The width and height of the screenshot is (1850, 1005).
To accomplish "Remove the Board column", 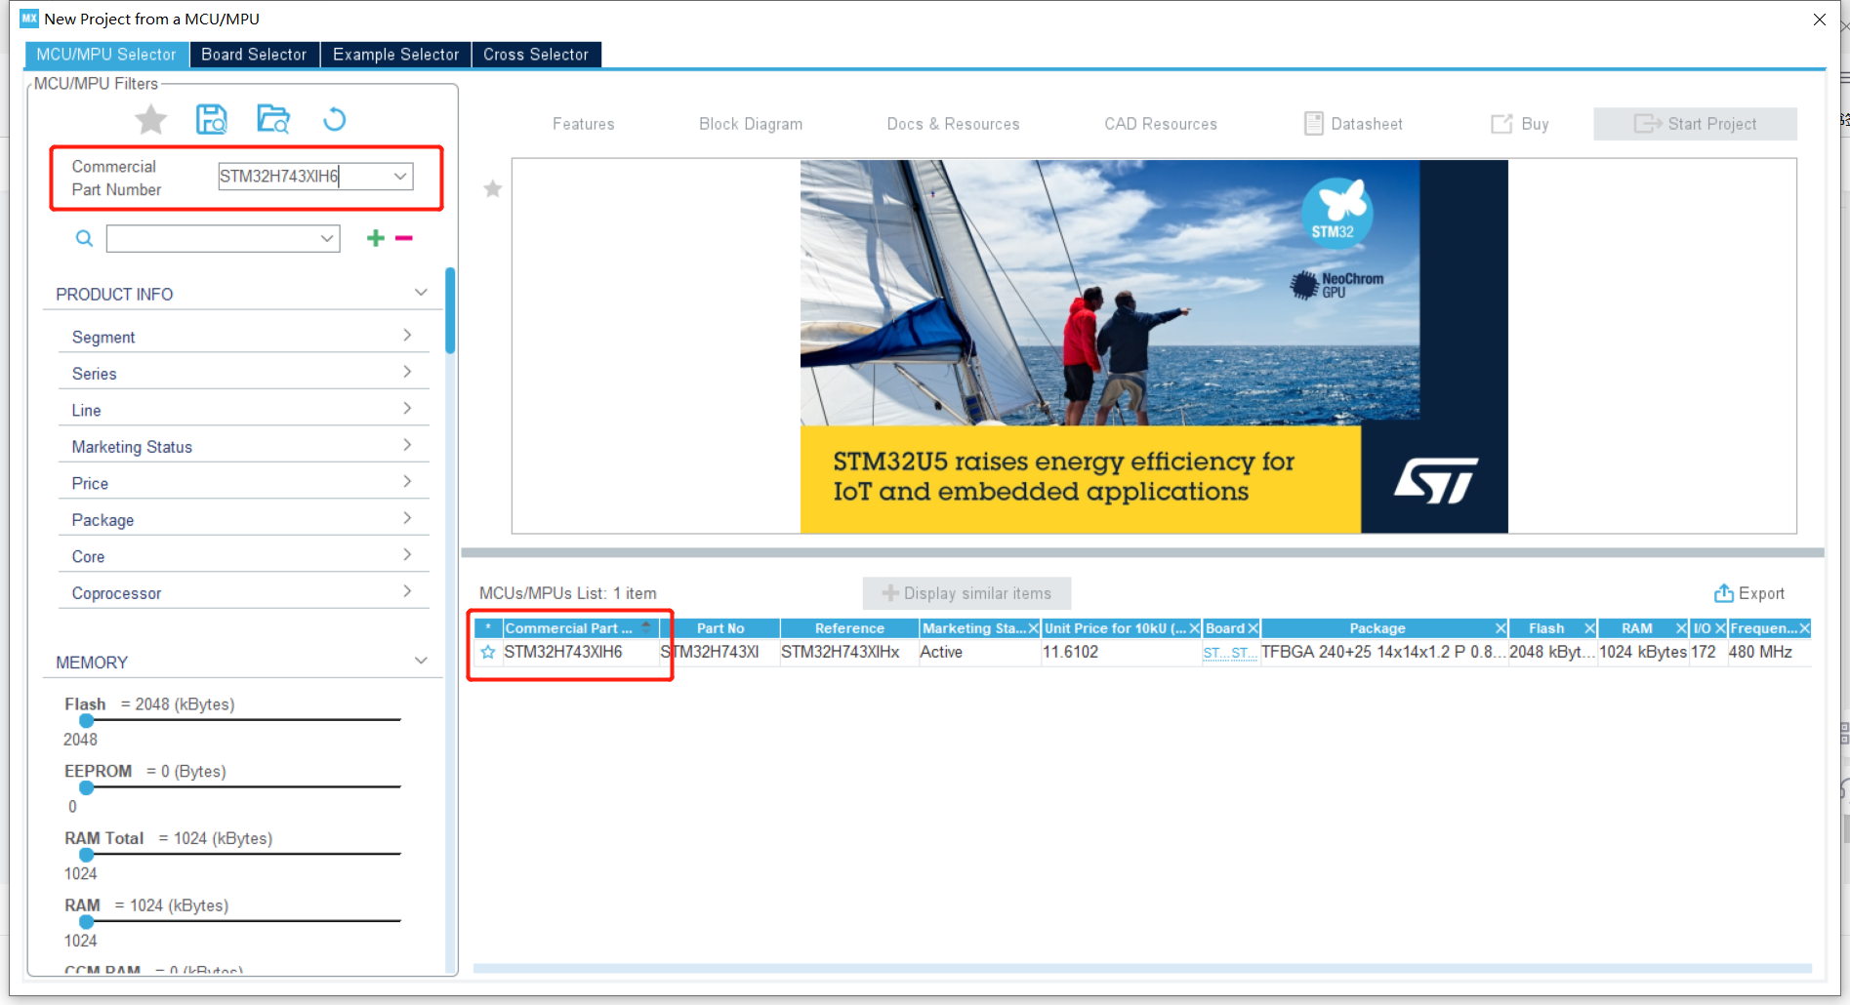I will coord(1253,628).
